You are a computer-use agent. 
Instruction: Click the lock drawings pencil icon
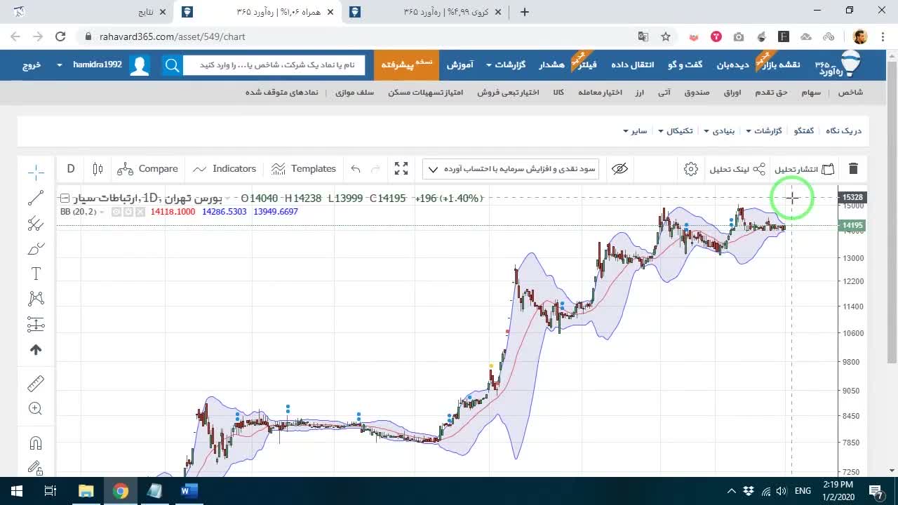(36, 467)
